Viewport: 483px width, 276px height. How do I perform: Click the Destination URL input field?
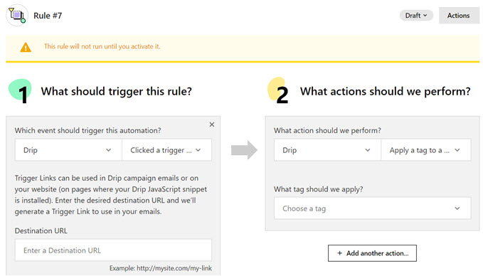[113, 250]
